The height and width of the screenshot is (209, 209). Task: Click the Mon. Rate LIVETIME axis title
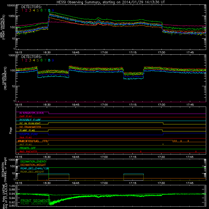pyautogui.click(x=5, y=197)
